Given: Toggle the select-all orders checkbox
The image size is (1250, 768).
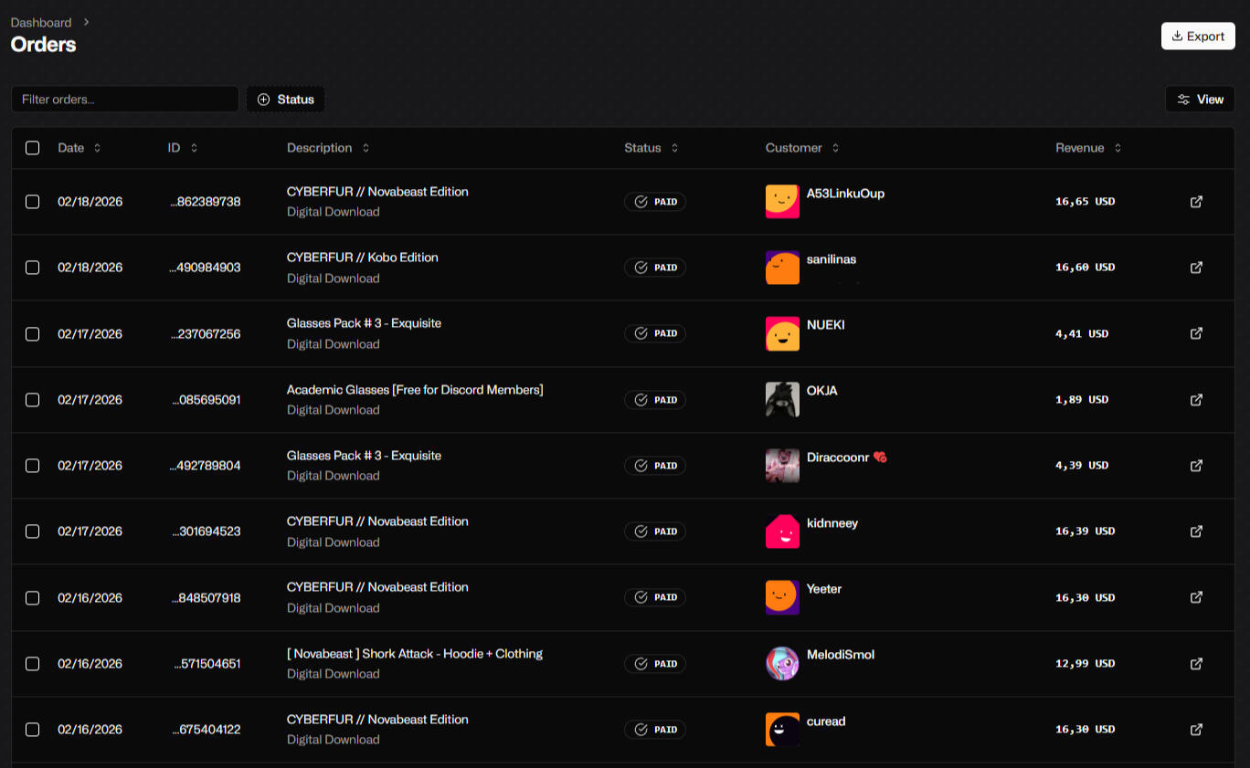Looking at the screenshot, I should point(33,148).
